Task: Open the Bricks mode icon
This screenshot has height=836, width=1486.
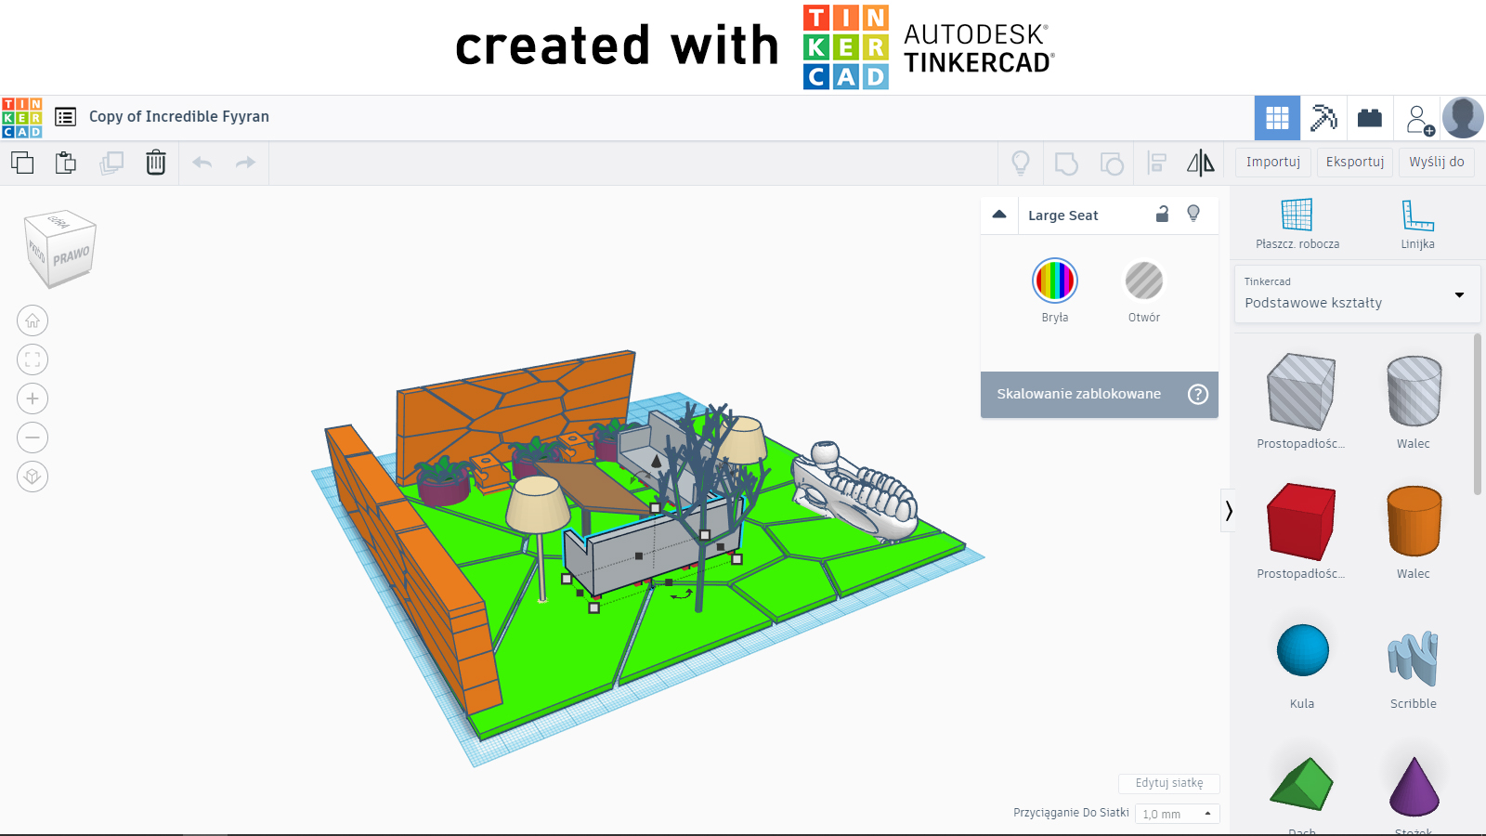Action: [1370, 118]
